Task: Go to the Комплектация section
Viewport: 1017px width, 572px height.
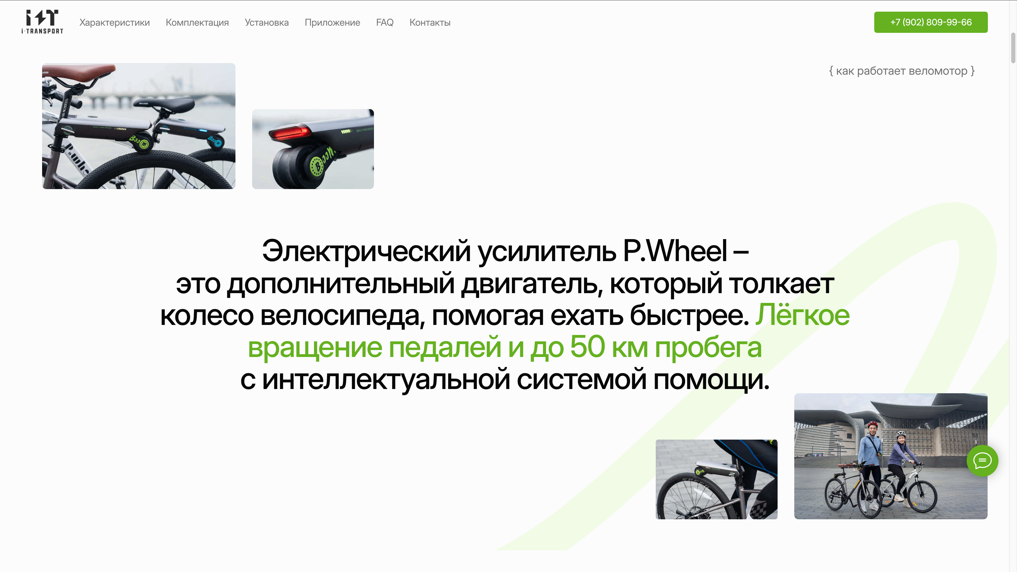Action: click(x=197, y=23)
